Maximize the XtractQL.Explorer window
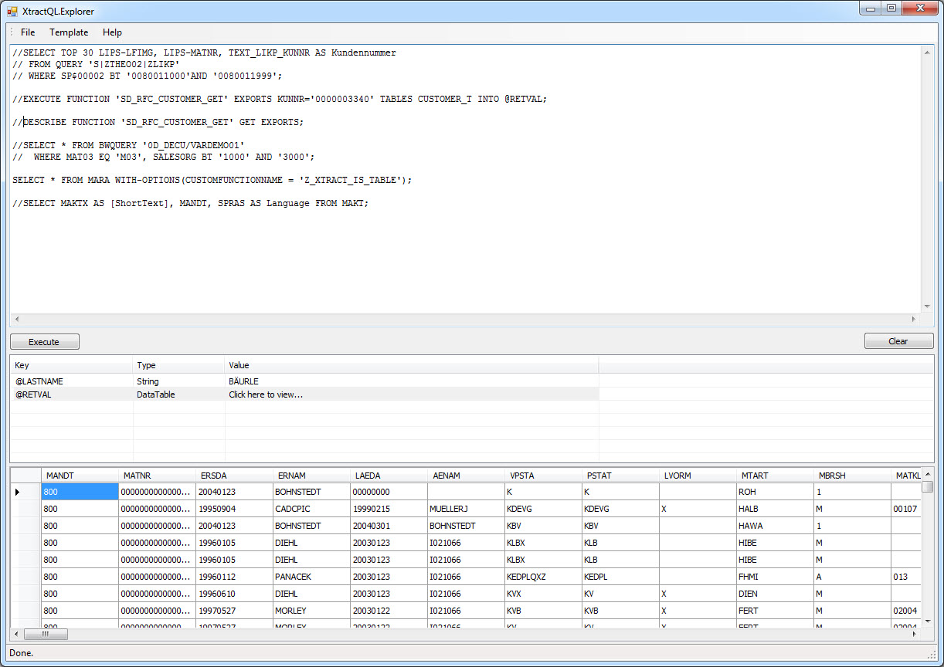This screenshot has height=667, width=944. [x=891, y=8]
